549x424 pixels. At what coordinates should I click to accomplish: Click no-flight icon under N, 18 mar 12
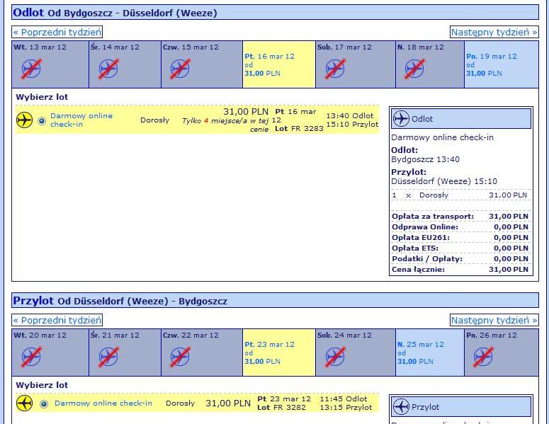(414, 69)
